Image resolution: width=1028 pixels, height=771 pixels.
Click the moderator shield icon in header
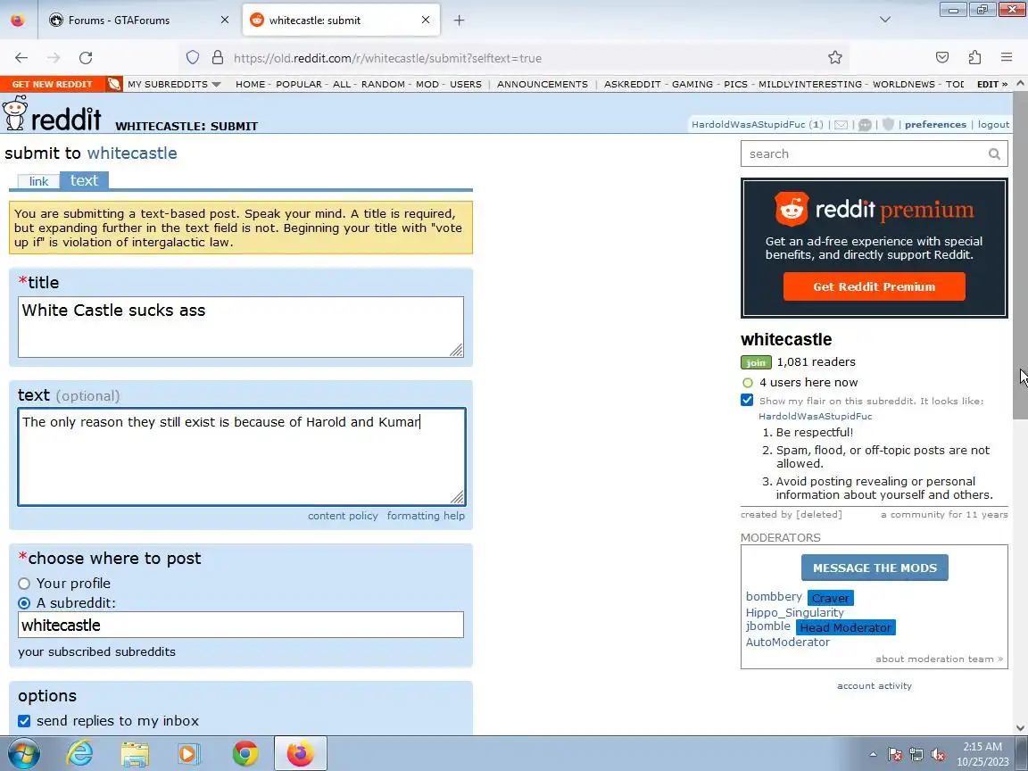(889, 125)
